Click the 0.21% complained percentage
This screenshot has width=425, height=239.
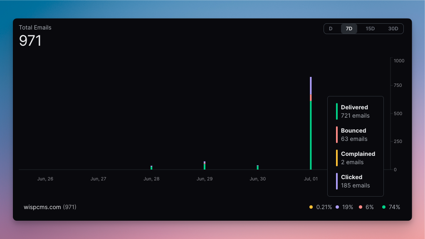tap(324, 207)
